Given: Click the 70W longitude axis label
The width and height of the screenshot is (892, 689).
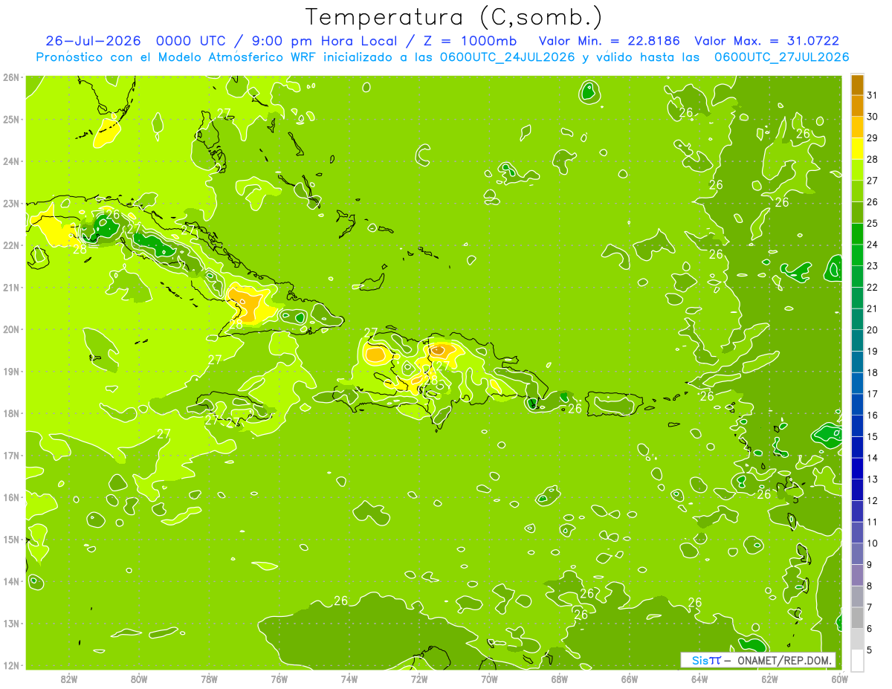Looking at the screenshot, I should coord(489,679).
